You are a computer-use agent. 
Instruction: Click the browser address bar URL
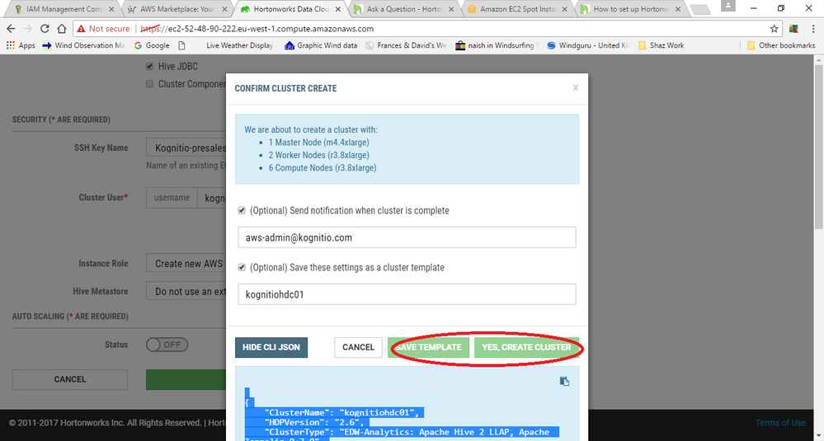click(271, 29)
